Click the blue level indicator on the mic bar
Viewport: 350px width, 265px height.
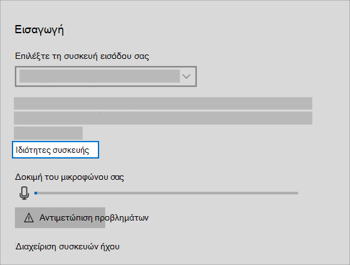[36, 193]
